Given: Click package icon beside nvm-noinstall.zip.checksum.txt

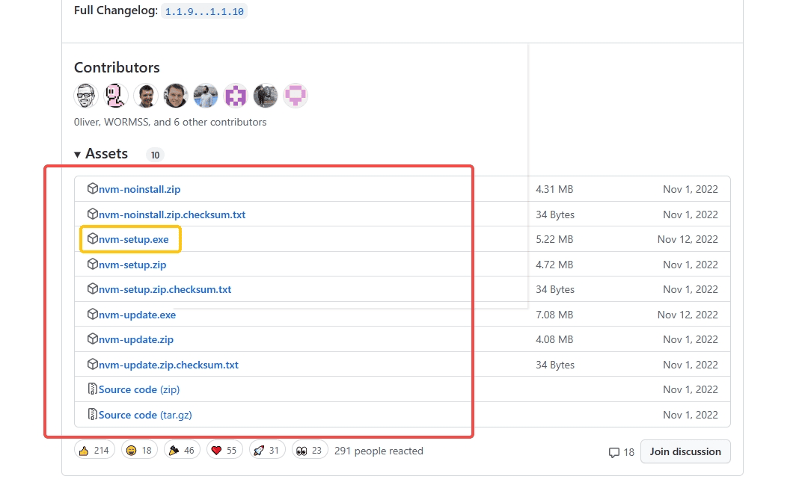Looking at the screenshot, I should [x=92, y=214].
